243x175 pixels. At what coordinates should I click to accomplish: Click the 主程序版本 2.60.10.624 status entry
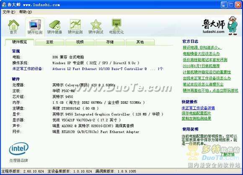point(23,171)
